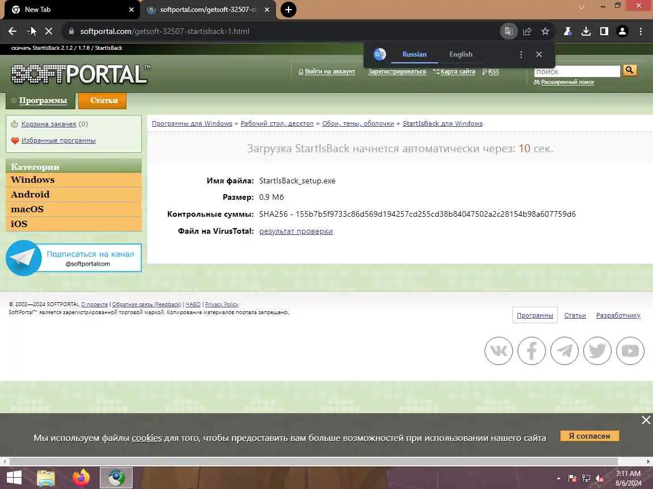Click the address bar URL
Viewport: 653px width, 489px height.
[x=164, y=31]
